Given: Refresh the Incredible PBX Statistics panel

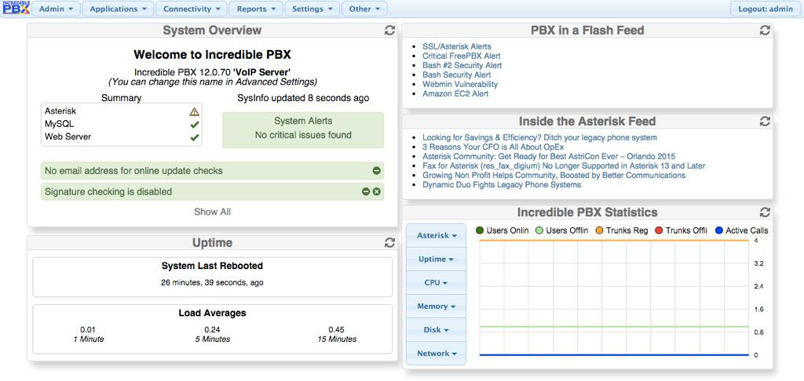Looking at the screenshot, I should pos(765,212).
